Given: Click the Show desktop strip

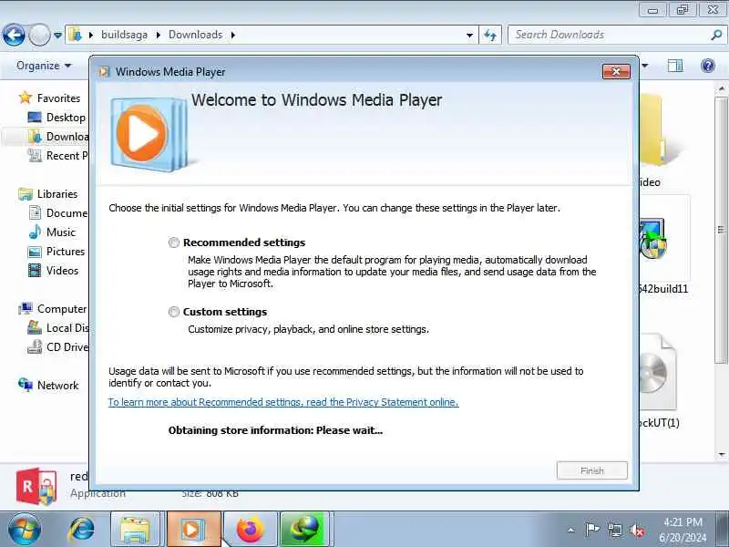Looking at the screenshot, I should 724,530.
